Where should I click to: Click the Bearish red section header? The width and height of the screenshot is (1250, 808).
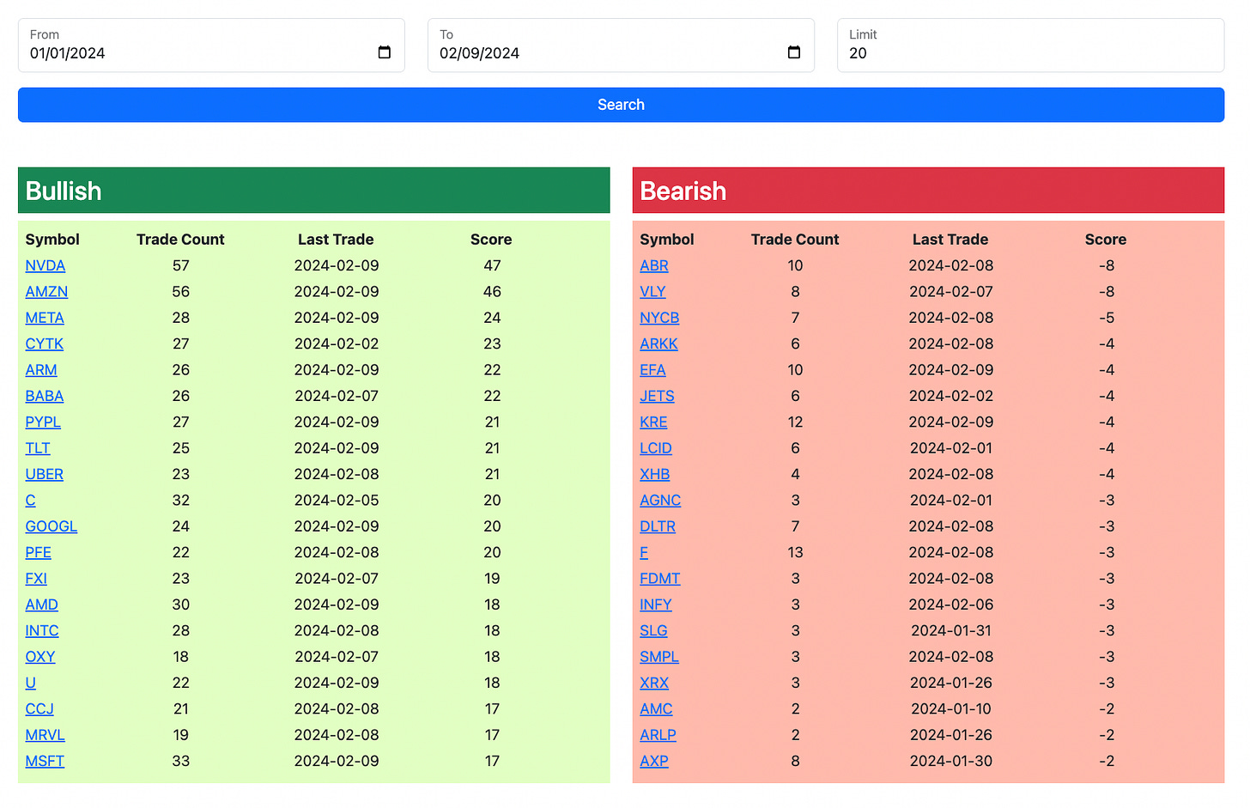929,191
